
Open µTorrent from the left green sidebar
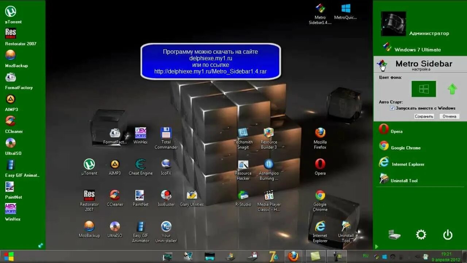pos(11,12)
